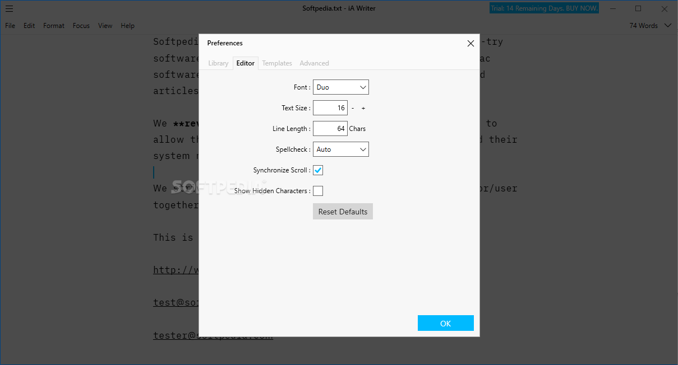Image resolution: width=678 pixels, height=365 pixels.
Task: Maximize the iA Writer window
Action: 638,8
